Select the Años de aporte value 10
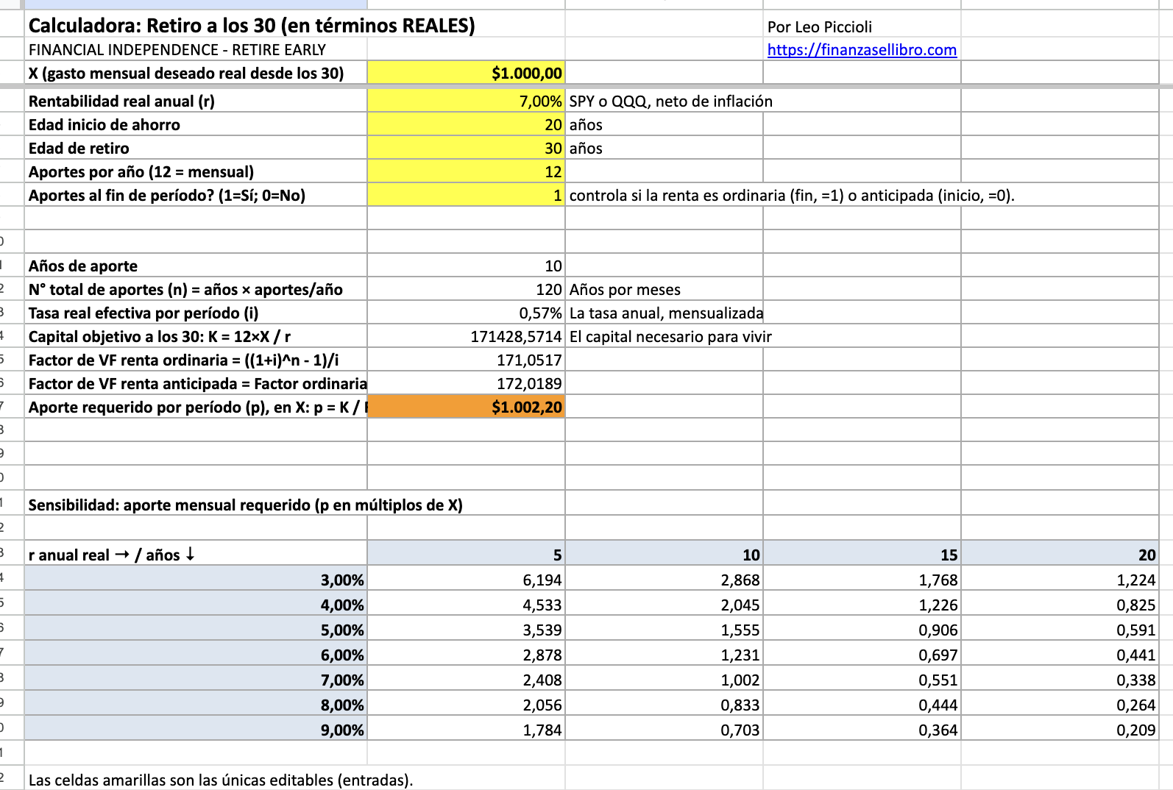This screenshot has height=790, width=1173. point(466,266)
